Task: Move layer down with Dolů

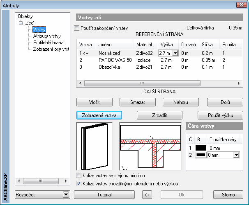Action: click(225, 102)
